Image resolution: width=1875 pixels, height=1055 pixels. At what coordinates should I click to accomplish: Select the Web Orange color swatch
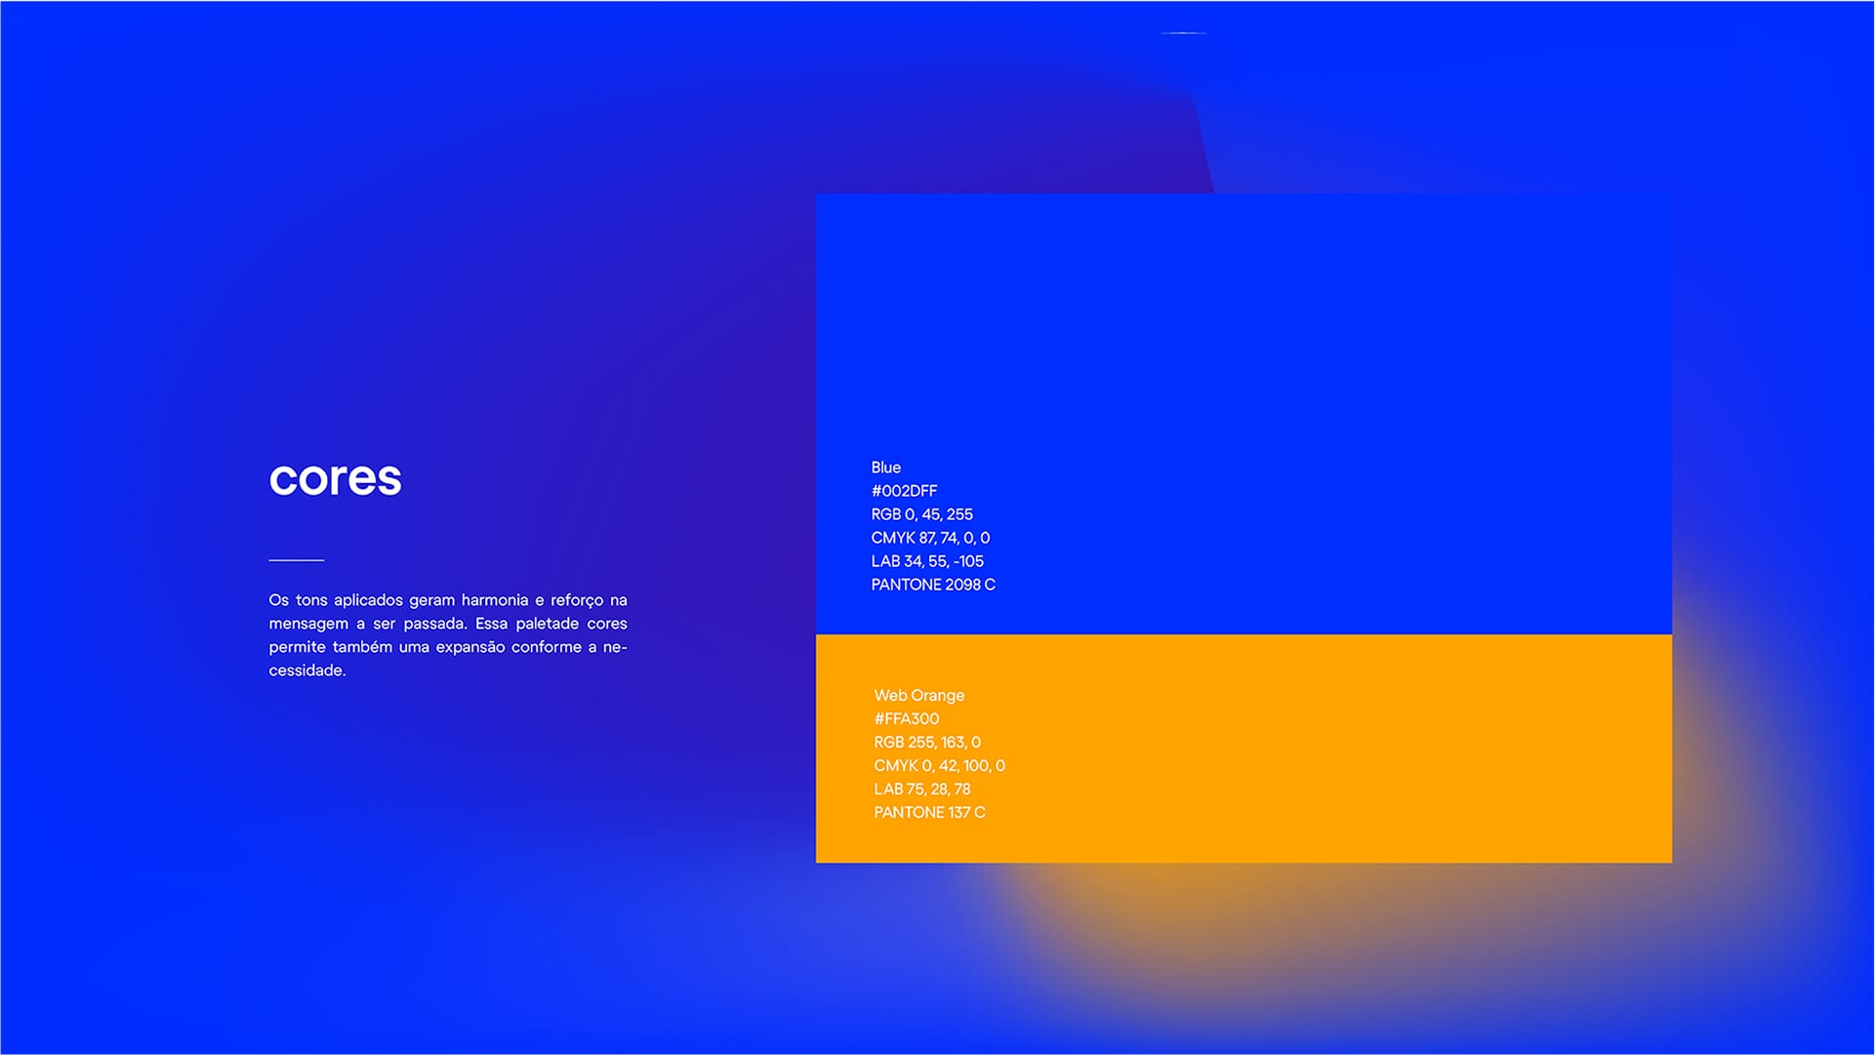click(1243, 749)
